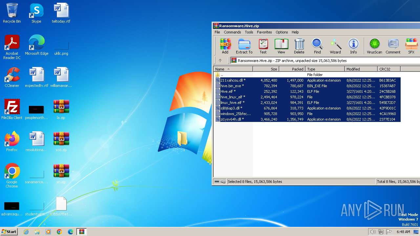
Task: Select file sjl8j6ap3.dll in archive
Action: point(308,108)
